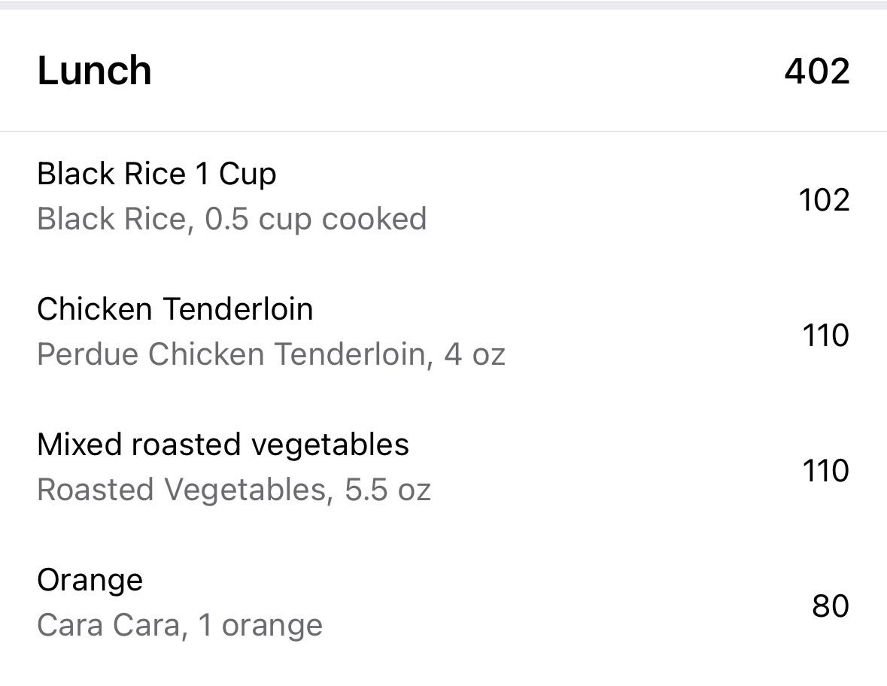This screenshot has width=887, height=686.
Task: Click the Mixed roasted vegetables title text
Action: [x=223, y=445]
